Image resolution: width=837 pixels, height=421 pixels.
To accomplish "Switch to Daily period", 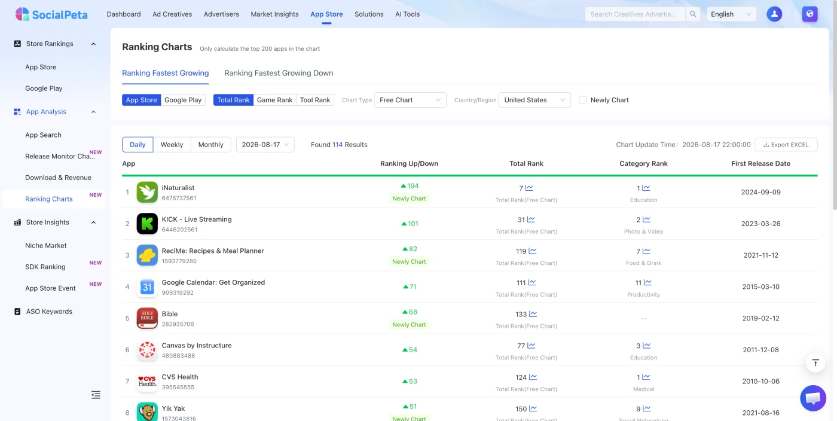I will pos(138,145).
